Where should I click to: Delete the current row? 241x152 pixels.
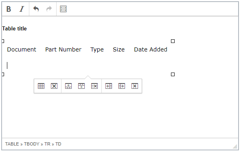tap(94, 86)
